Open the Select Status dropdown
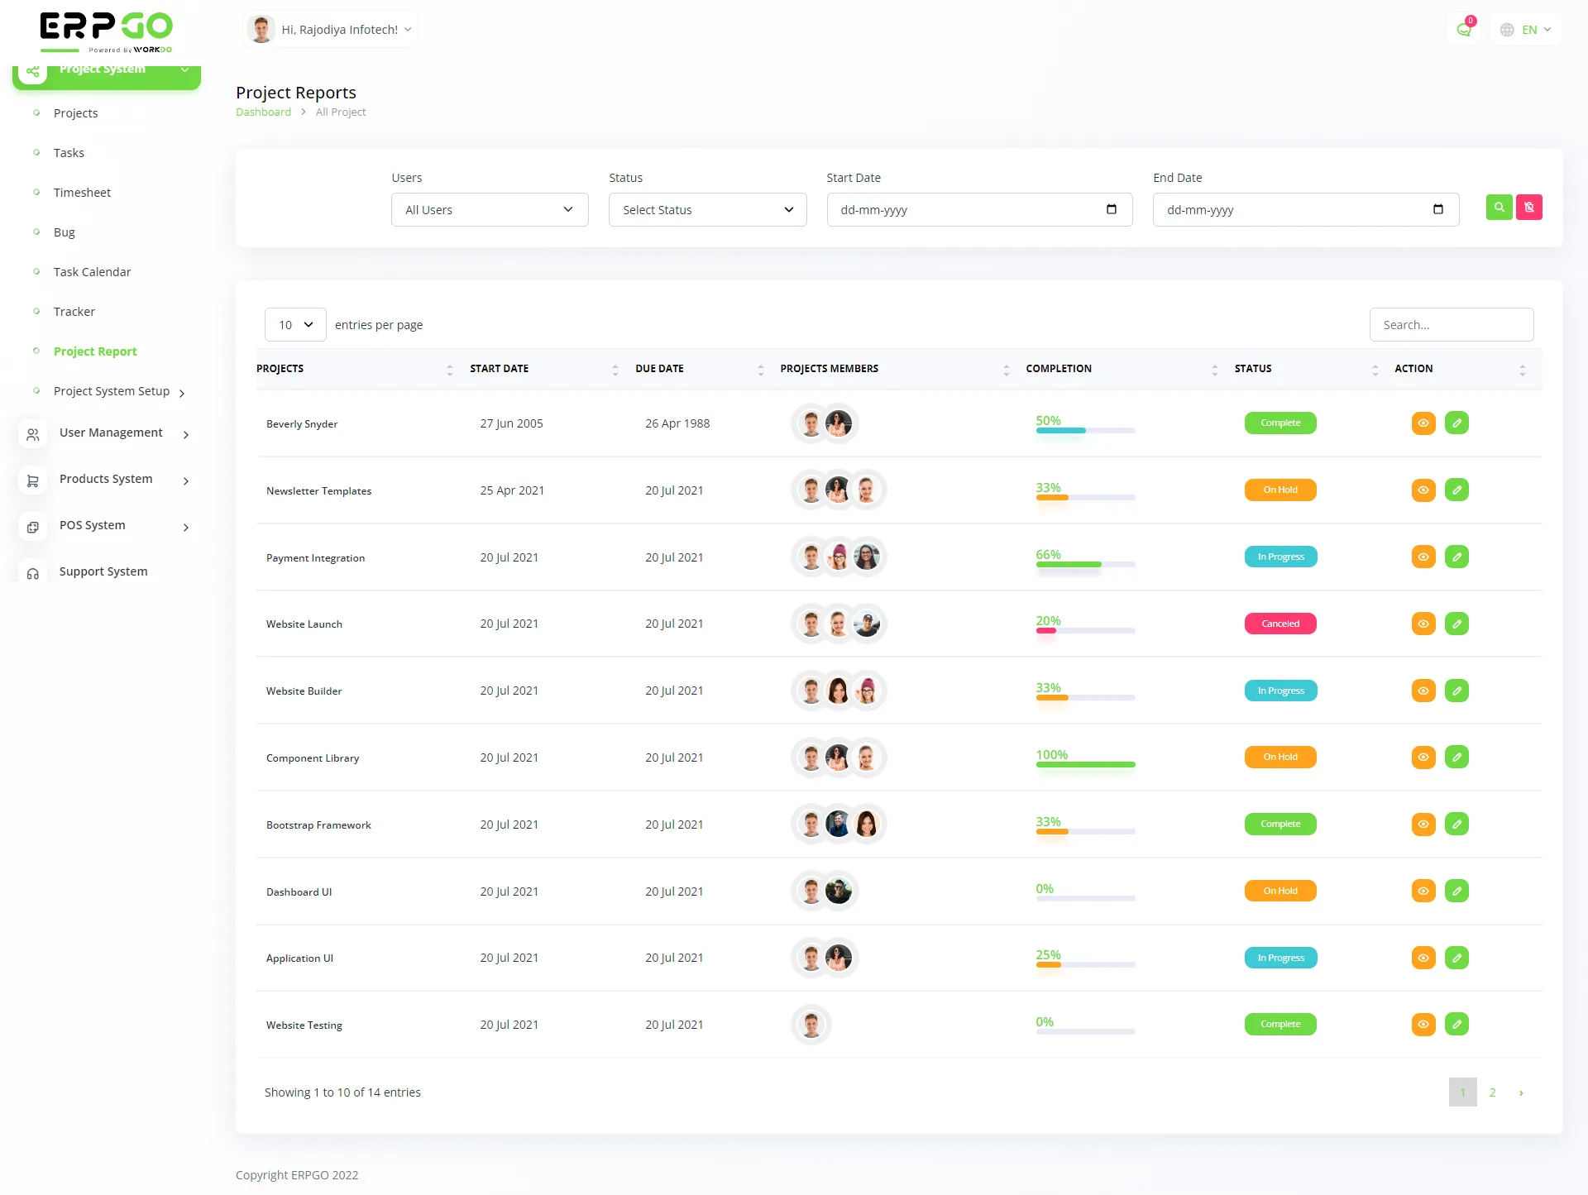 (x=707, y=209)
